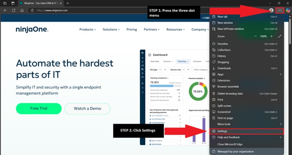Click the Watch a Demo button
Screen dimensions: 292x155
[x=87, y=108]
